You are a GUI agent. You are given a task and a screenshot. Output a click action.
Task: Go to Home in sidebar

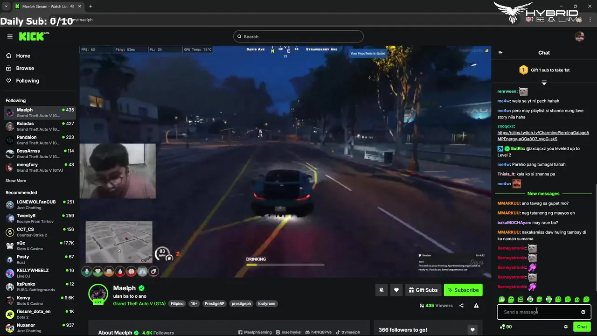point(18,56)
